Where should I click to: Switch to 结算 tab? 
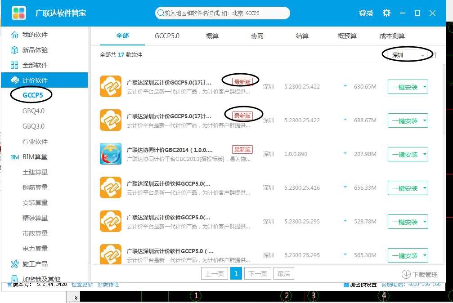coord(302,36)
